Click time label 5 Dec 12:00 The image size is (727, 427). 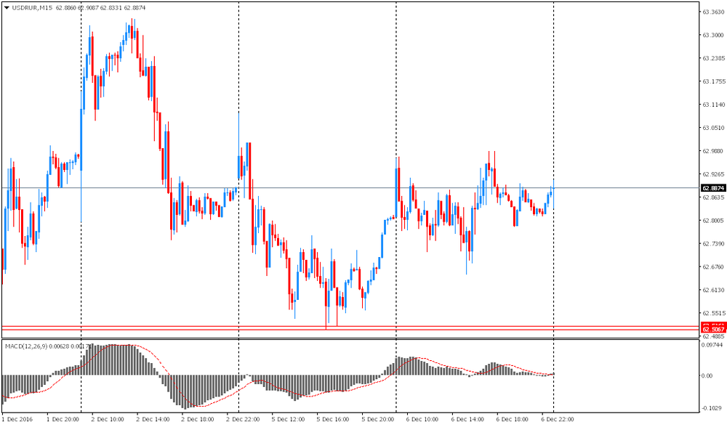pyautogui.click(x=288, y=420)
